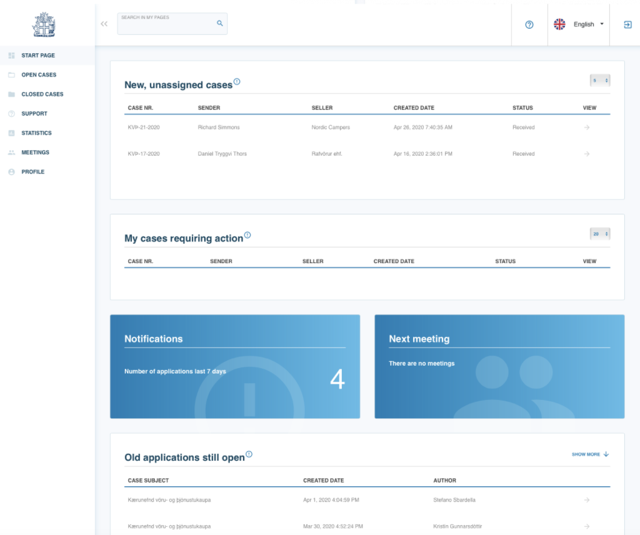This screenshot has width=640, height=535.
Task: Click the logout icon
Action: pyautogui.click(x=627, y=24)
